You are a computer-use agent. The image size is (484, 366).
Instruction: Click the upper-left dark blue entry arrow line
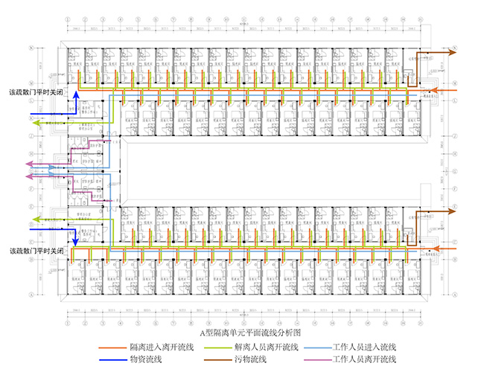pos(48,115)
